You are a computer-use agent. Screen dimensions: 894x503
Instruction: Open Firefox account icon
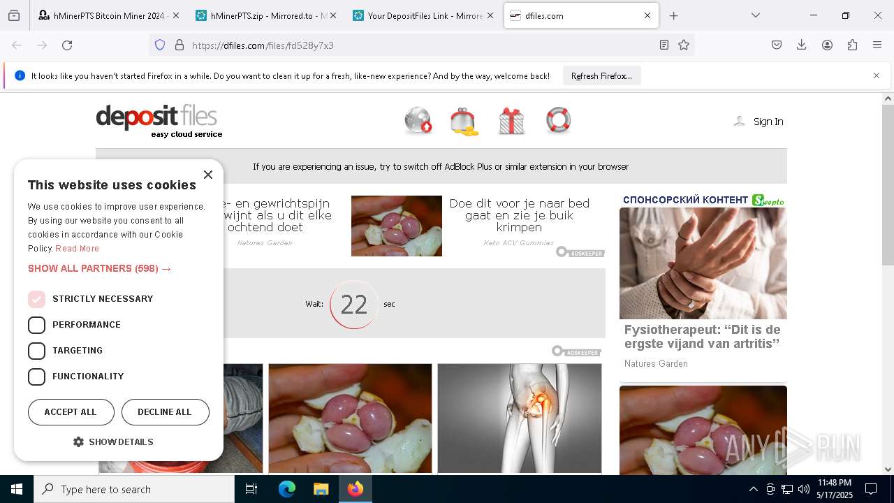(827, 45)
